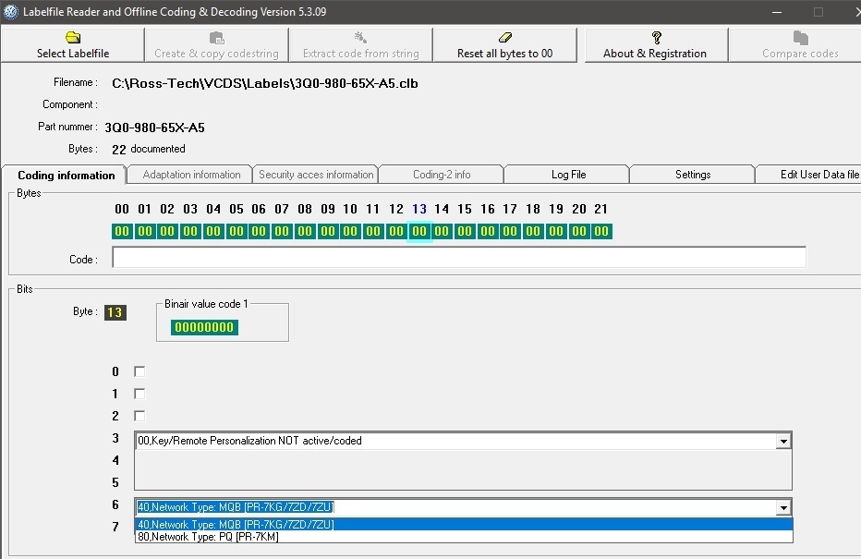Click the About & Registration question icon

(656, 37)
